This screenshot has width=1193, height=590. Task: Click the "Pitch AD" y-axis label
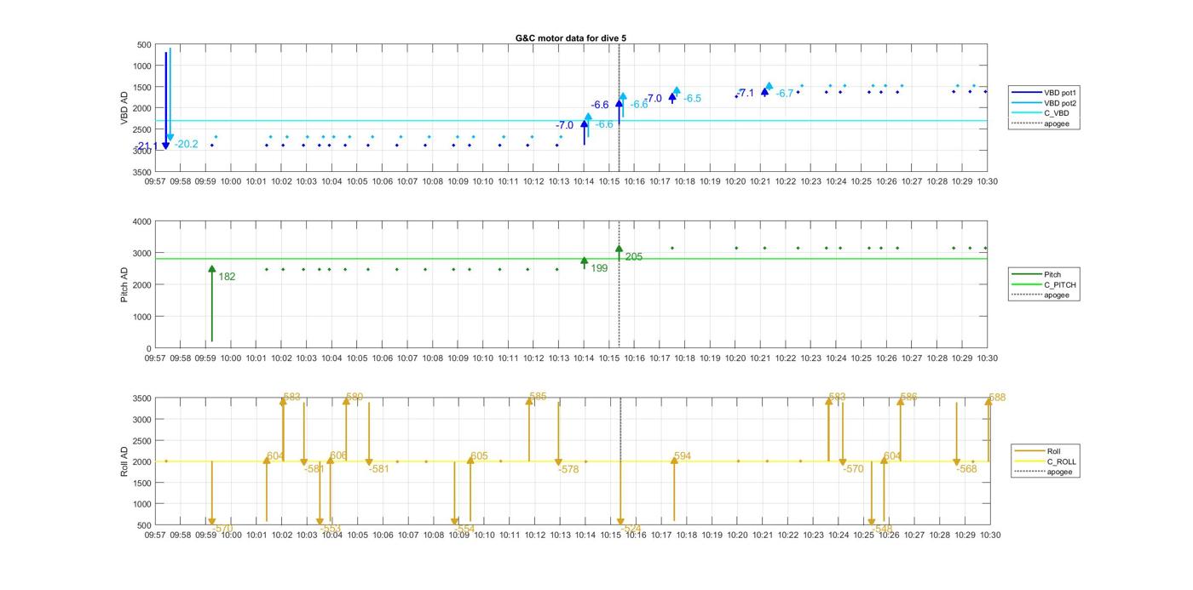(x=124, y=285)
